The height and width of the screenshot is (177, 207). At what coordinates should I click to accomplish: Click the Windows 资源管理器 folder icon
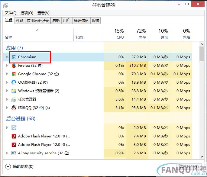coord(14,91)
